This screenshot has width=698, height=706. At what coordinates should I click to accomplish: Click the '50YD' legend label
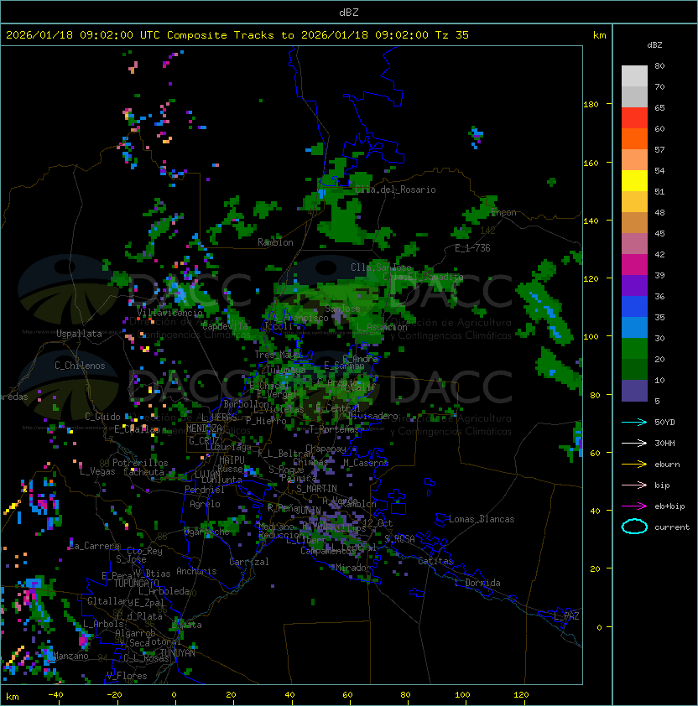tap(664, 423)
